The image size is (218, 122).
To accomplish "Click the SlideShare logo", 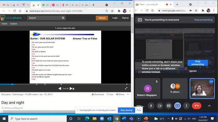I will [x=11, y=18].
